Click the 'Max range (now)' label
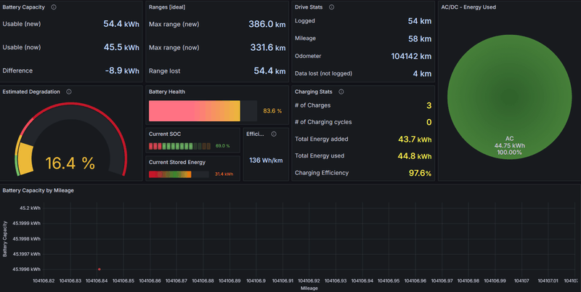581x292 pixels. click(x=174, y=48)
